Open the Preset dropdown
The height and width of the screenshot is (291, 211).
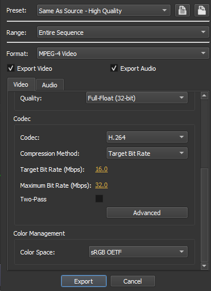pyautogui.click(x=104, y=11)
